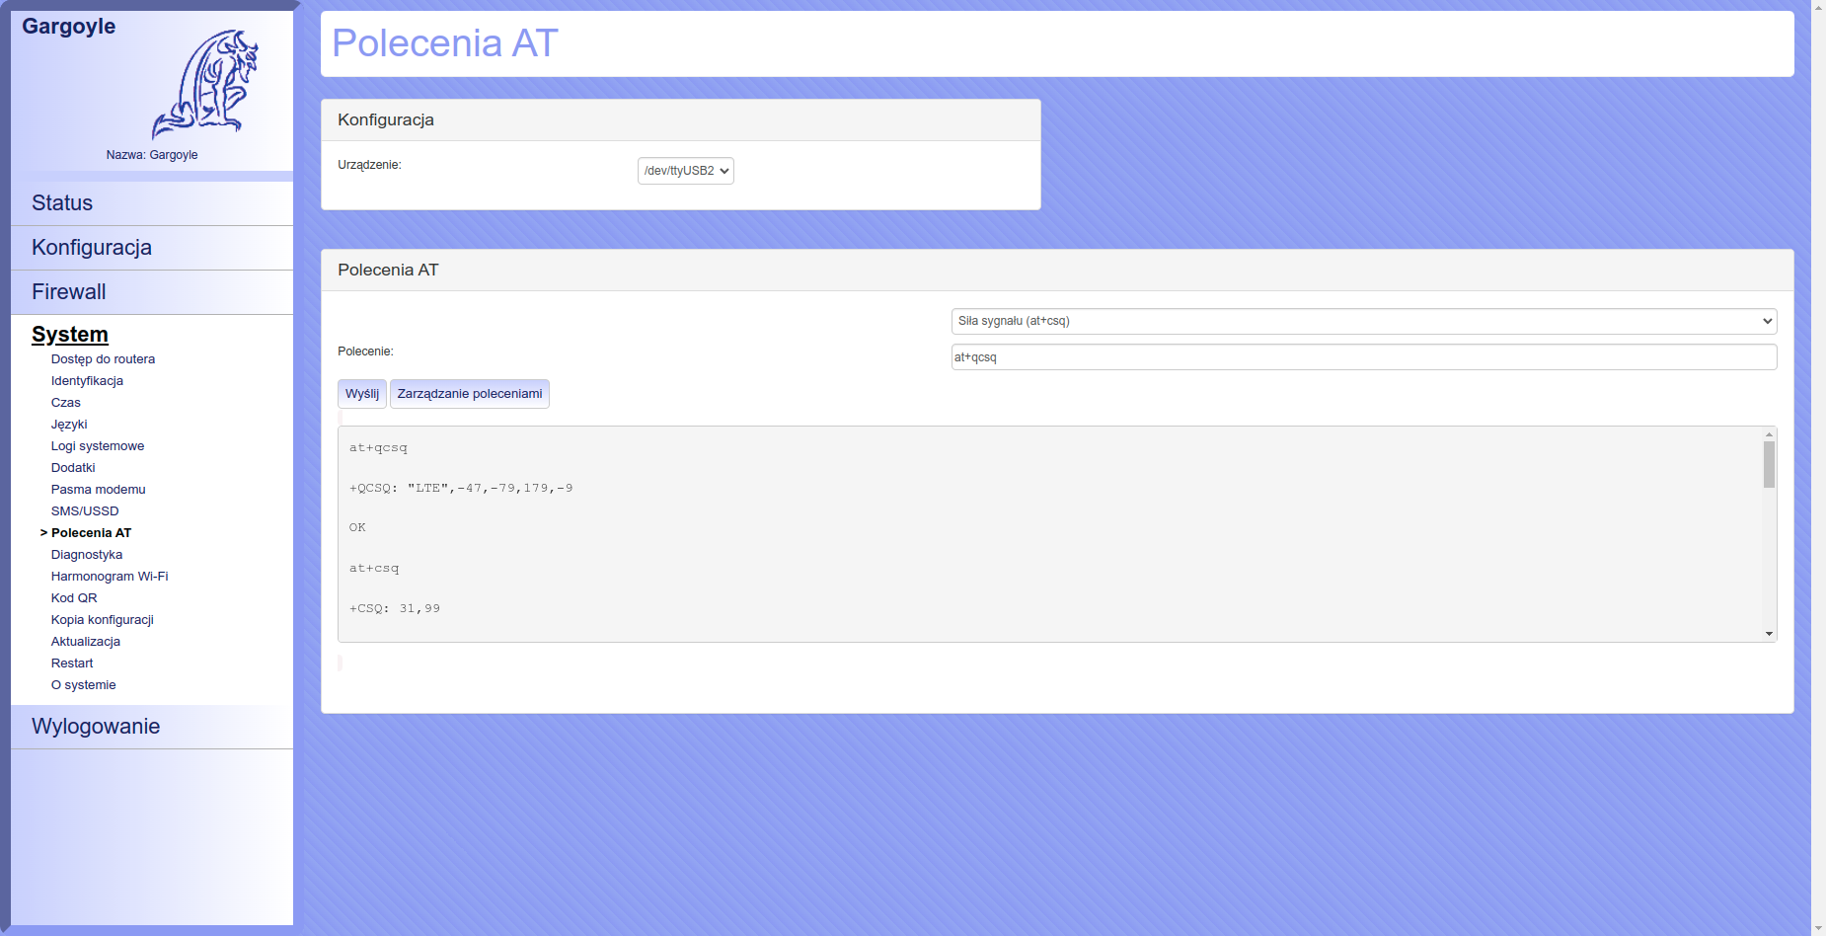Click the output area scrollbar thumb
Viewport: 1827px width, 937px height.
point(1769,464)
